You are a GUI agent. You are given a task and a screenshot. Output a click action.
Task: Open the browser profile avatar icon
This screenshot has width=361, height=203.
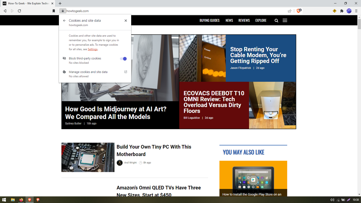click(349, 11)
